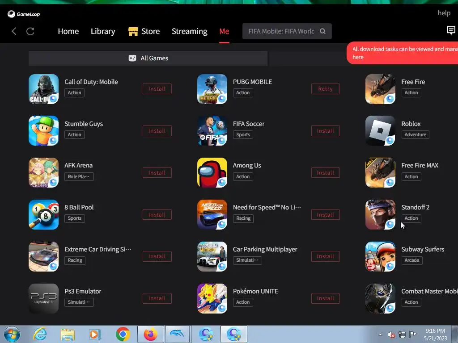The image size is (458, 343).
Task: Switch to Firefox in the taskbar
Action: pos(150,334)
